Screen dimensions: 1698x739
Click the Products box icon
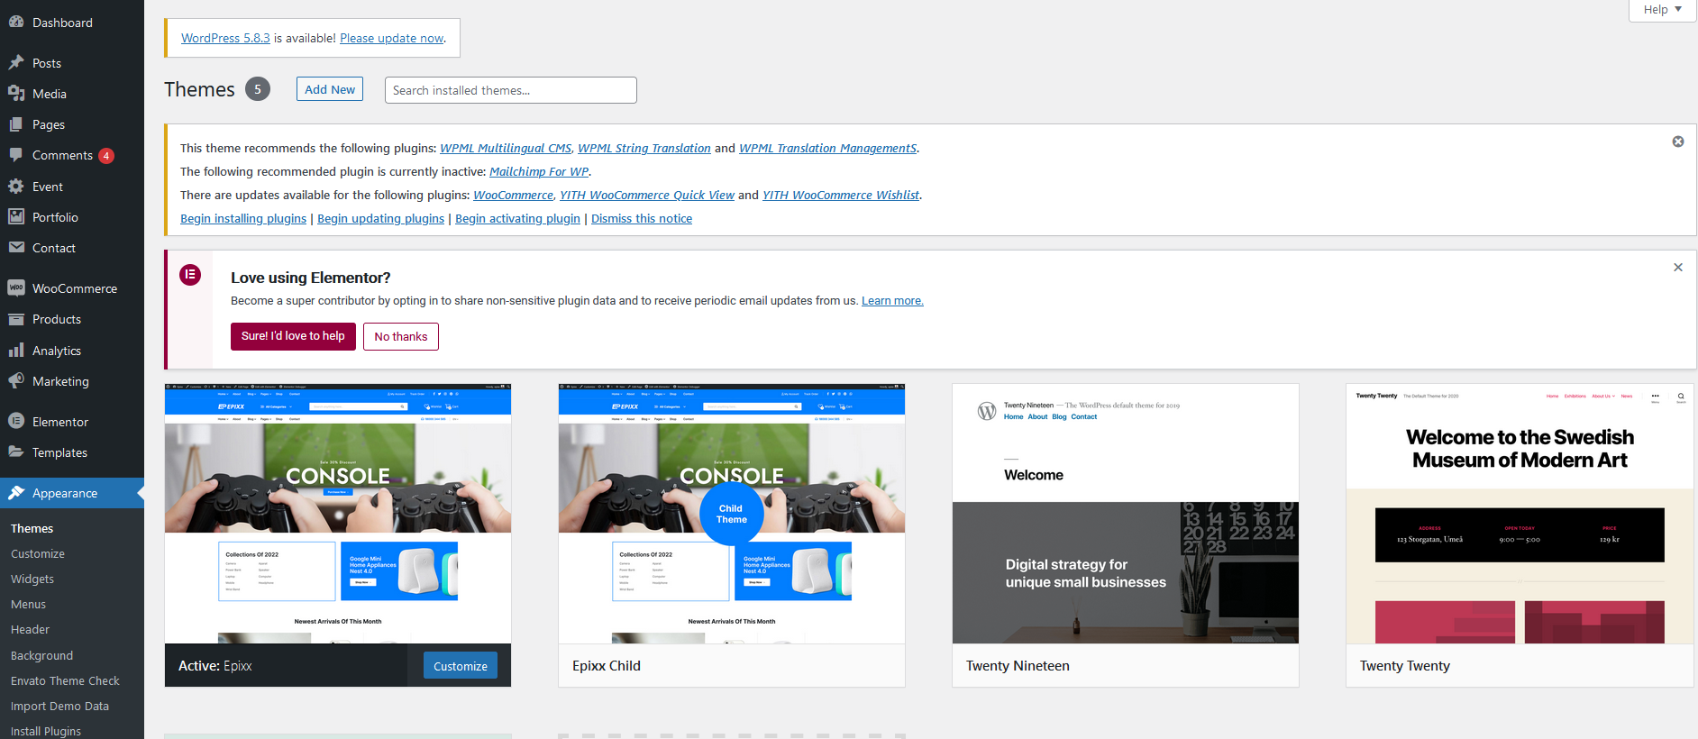(x=16, y=319)
